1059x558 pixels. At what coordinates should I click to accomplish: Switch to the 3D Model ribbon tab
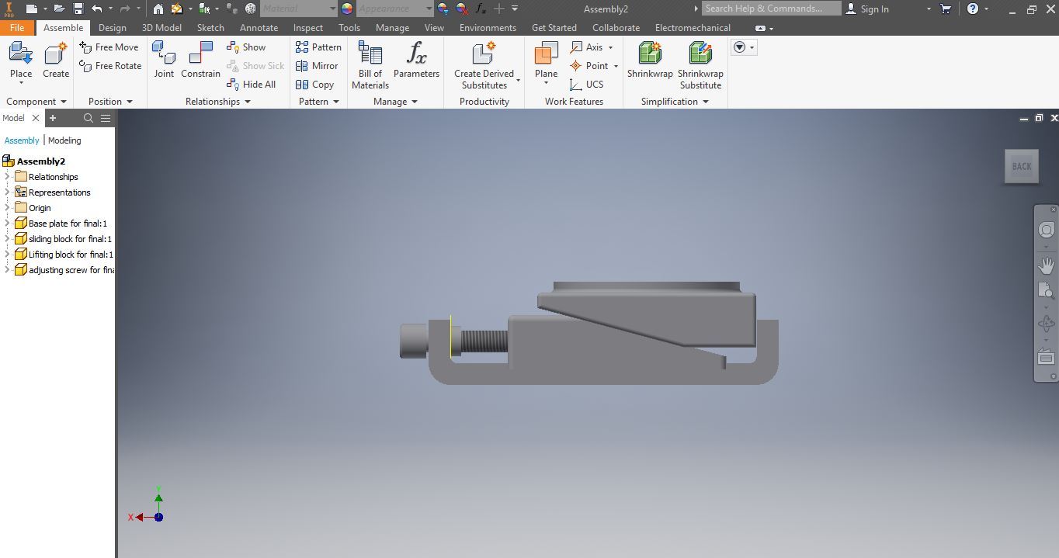(x=161, y=28)
